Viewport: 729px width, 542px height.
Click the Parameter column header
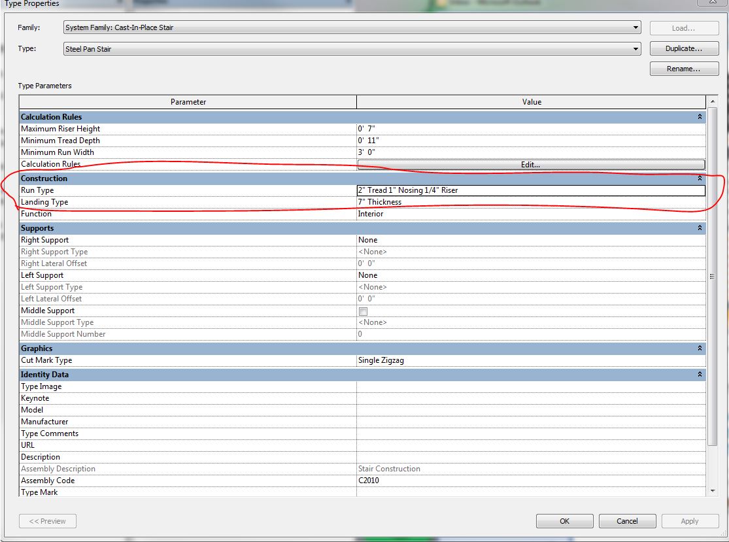coord(188,102)
